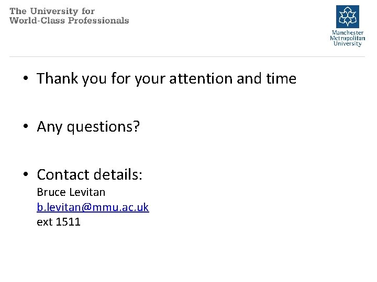Click the word "Thank" in first bullet

pos(57,79)
